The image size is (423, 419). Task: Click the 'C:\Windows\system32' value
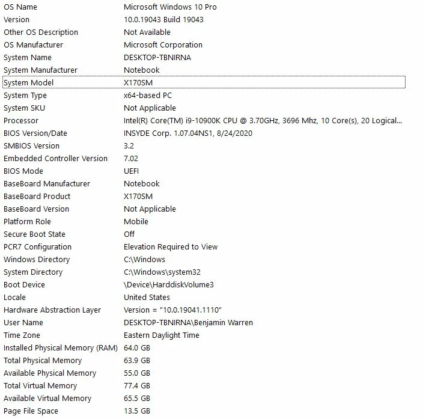pos(162,272)
